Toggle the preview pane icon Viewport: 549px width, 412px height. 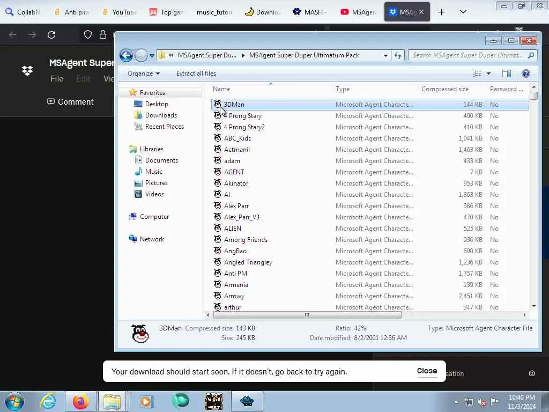click(506, 73)
